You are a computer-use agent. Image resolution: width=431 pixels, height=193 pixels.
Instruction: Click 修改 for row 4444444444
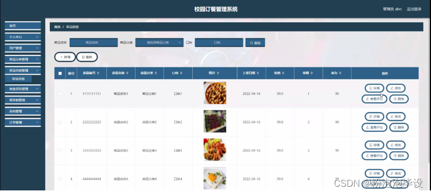click(396, 173)
